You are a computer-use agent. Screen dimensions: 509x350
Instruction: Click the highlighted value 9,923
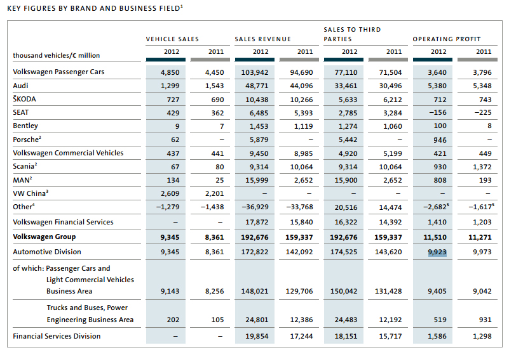(x=437, y=252)
